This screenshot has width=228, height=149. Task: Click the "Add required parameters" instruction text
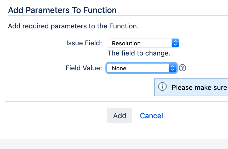73,26
